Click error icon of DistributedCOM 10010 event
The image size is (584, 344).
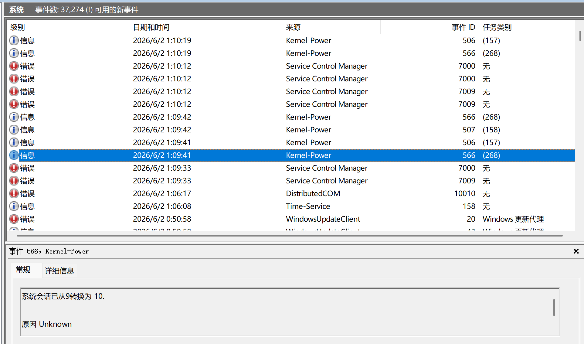pyautogui.click(x=14, y=193)
